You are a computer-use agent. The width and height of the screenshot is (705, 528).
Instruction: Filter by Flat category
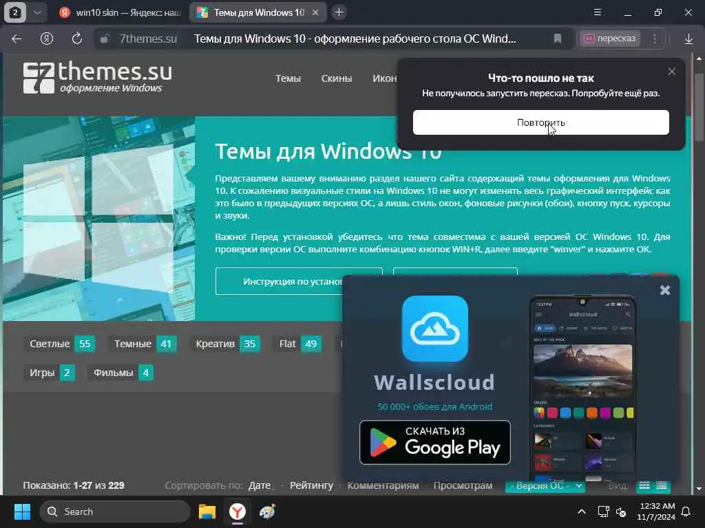297,344
